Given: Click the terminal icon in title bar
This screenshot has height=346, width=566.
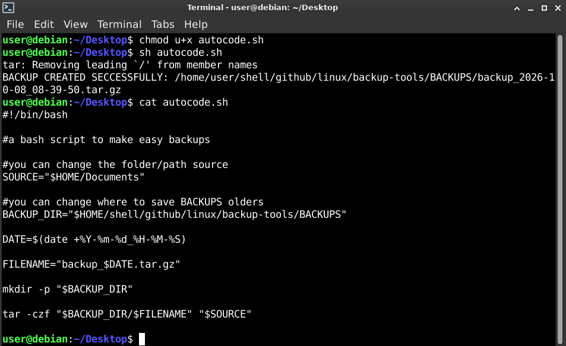Looking at the screenshot, I should coord(8,7).
